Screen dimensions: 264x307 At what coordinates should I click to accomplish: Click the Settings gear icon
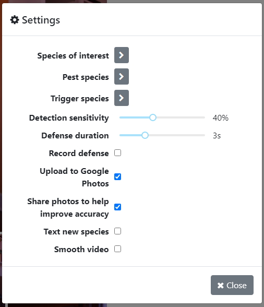click(x=15, y=20)
